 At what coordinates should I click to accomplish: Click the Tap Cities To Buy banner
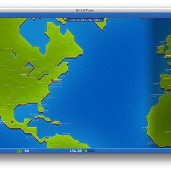(85, 20)
